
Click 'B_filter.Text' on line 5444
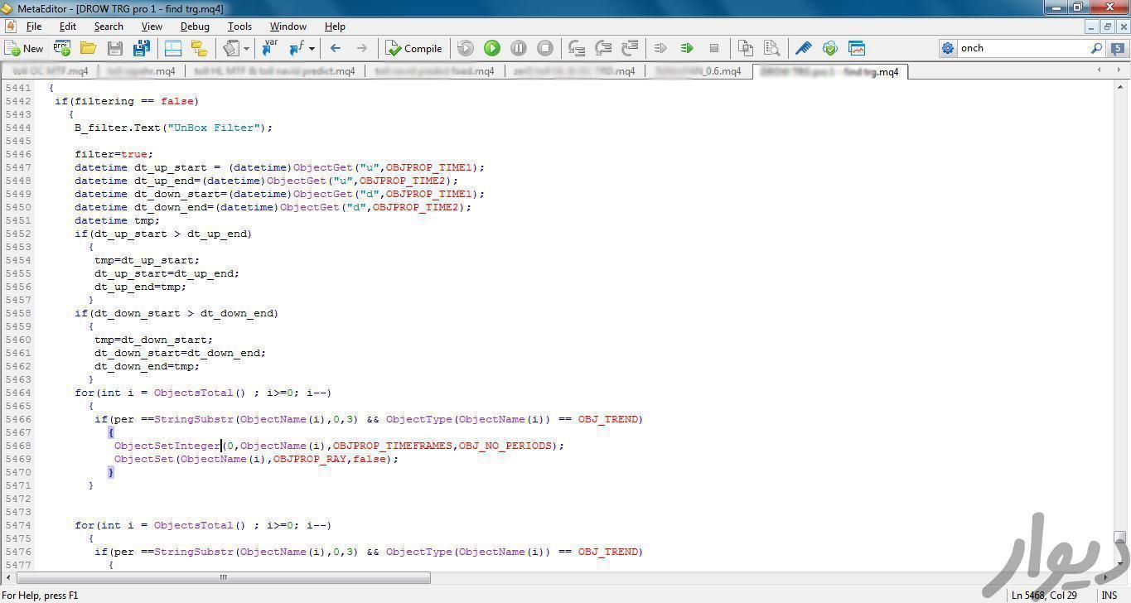click(x=118, y=128)
